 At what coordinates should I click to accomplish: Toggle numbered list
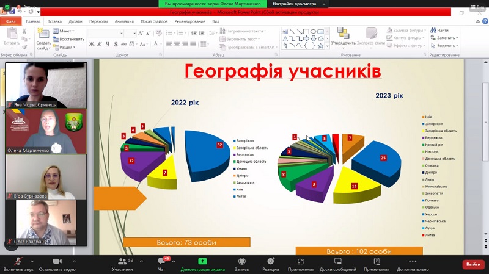pos(181,33)
